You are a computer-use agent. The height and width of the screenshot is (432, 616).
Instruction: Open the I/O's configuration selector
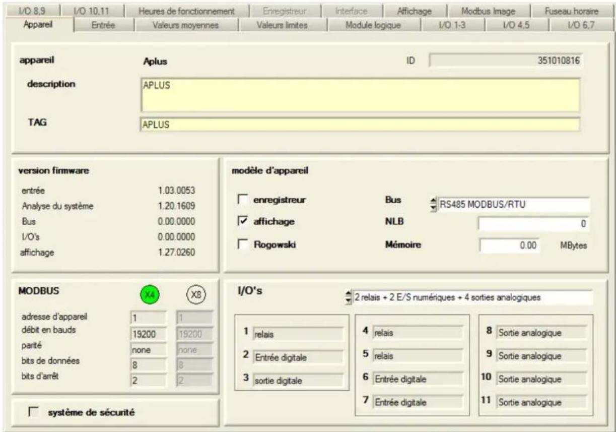pos(471,297)
